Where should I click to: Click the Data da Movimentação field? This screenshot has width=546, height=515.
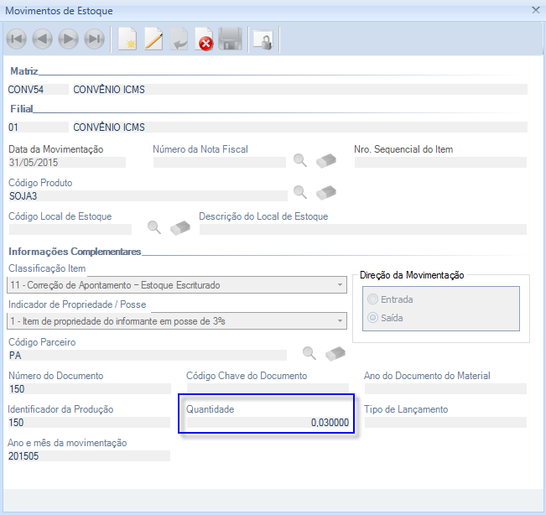[67, 163]
